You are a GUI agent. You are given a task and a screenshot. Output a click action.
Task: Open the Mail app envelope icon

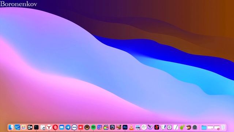(x=62, y=127)
